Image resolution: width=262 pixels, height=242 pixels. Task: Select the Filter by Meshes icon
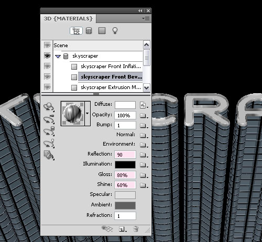click(89, 31)
